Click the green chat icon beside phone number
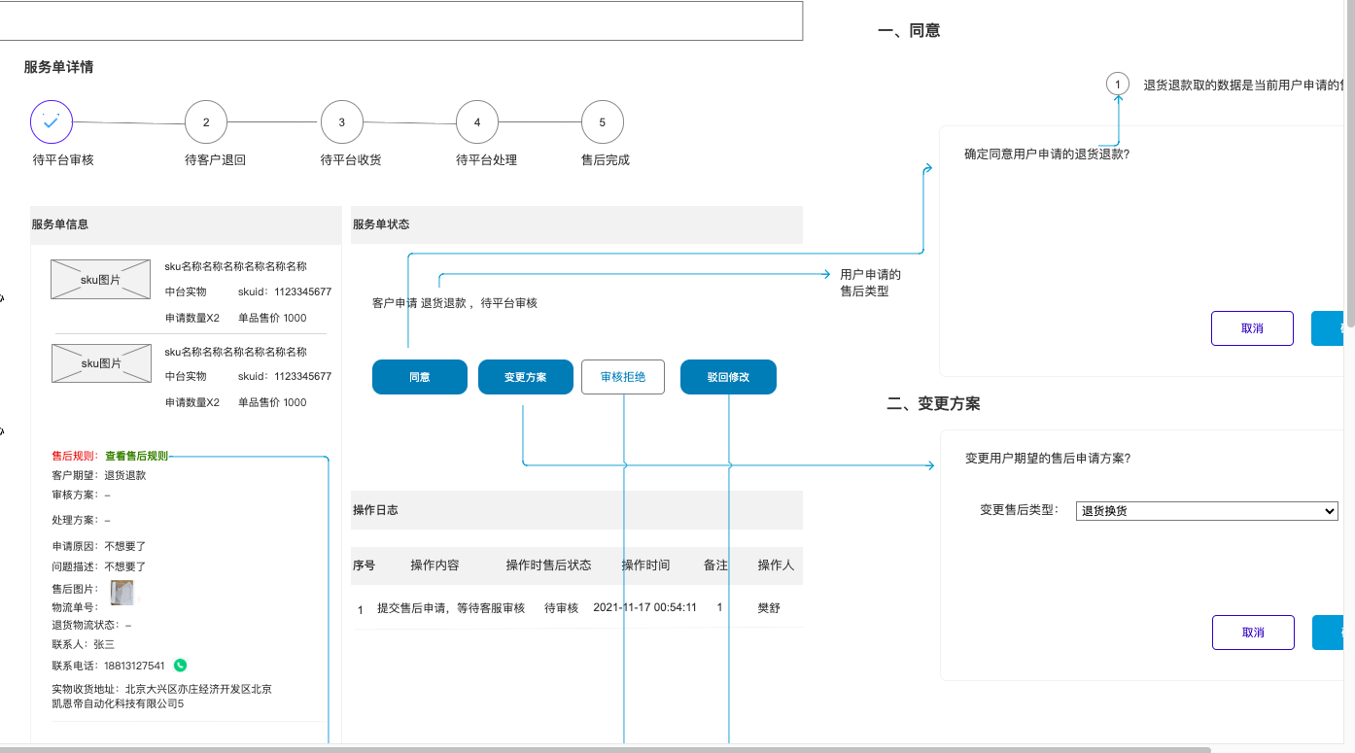 click(180, 666)
